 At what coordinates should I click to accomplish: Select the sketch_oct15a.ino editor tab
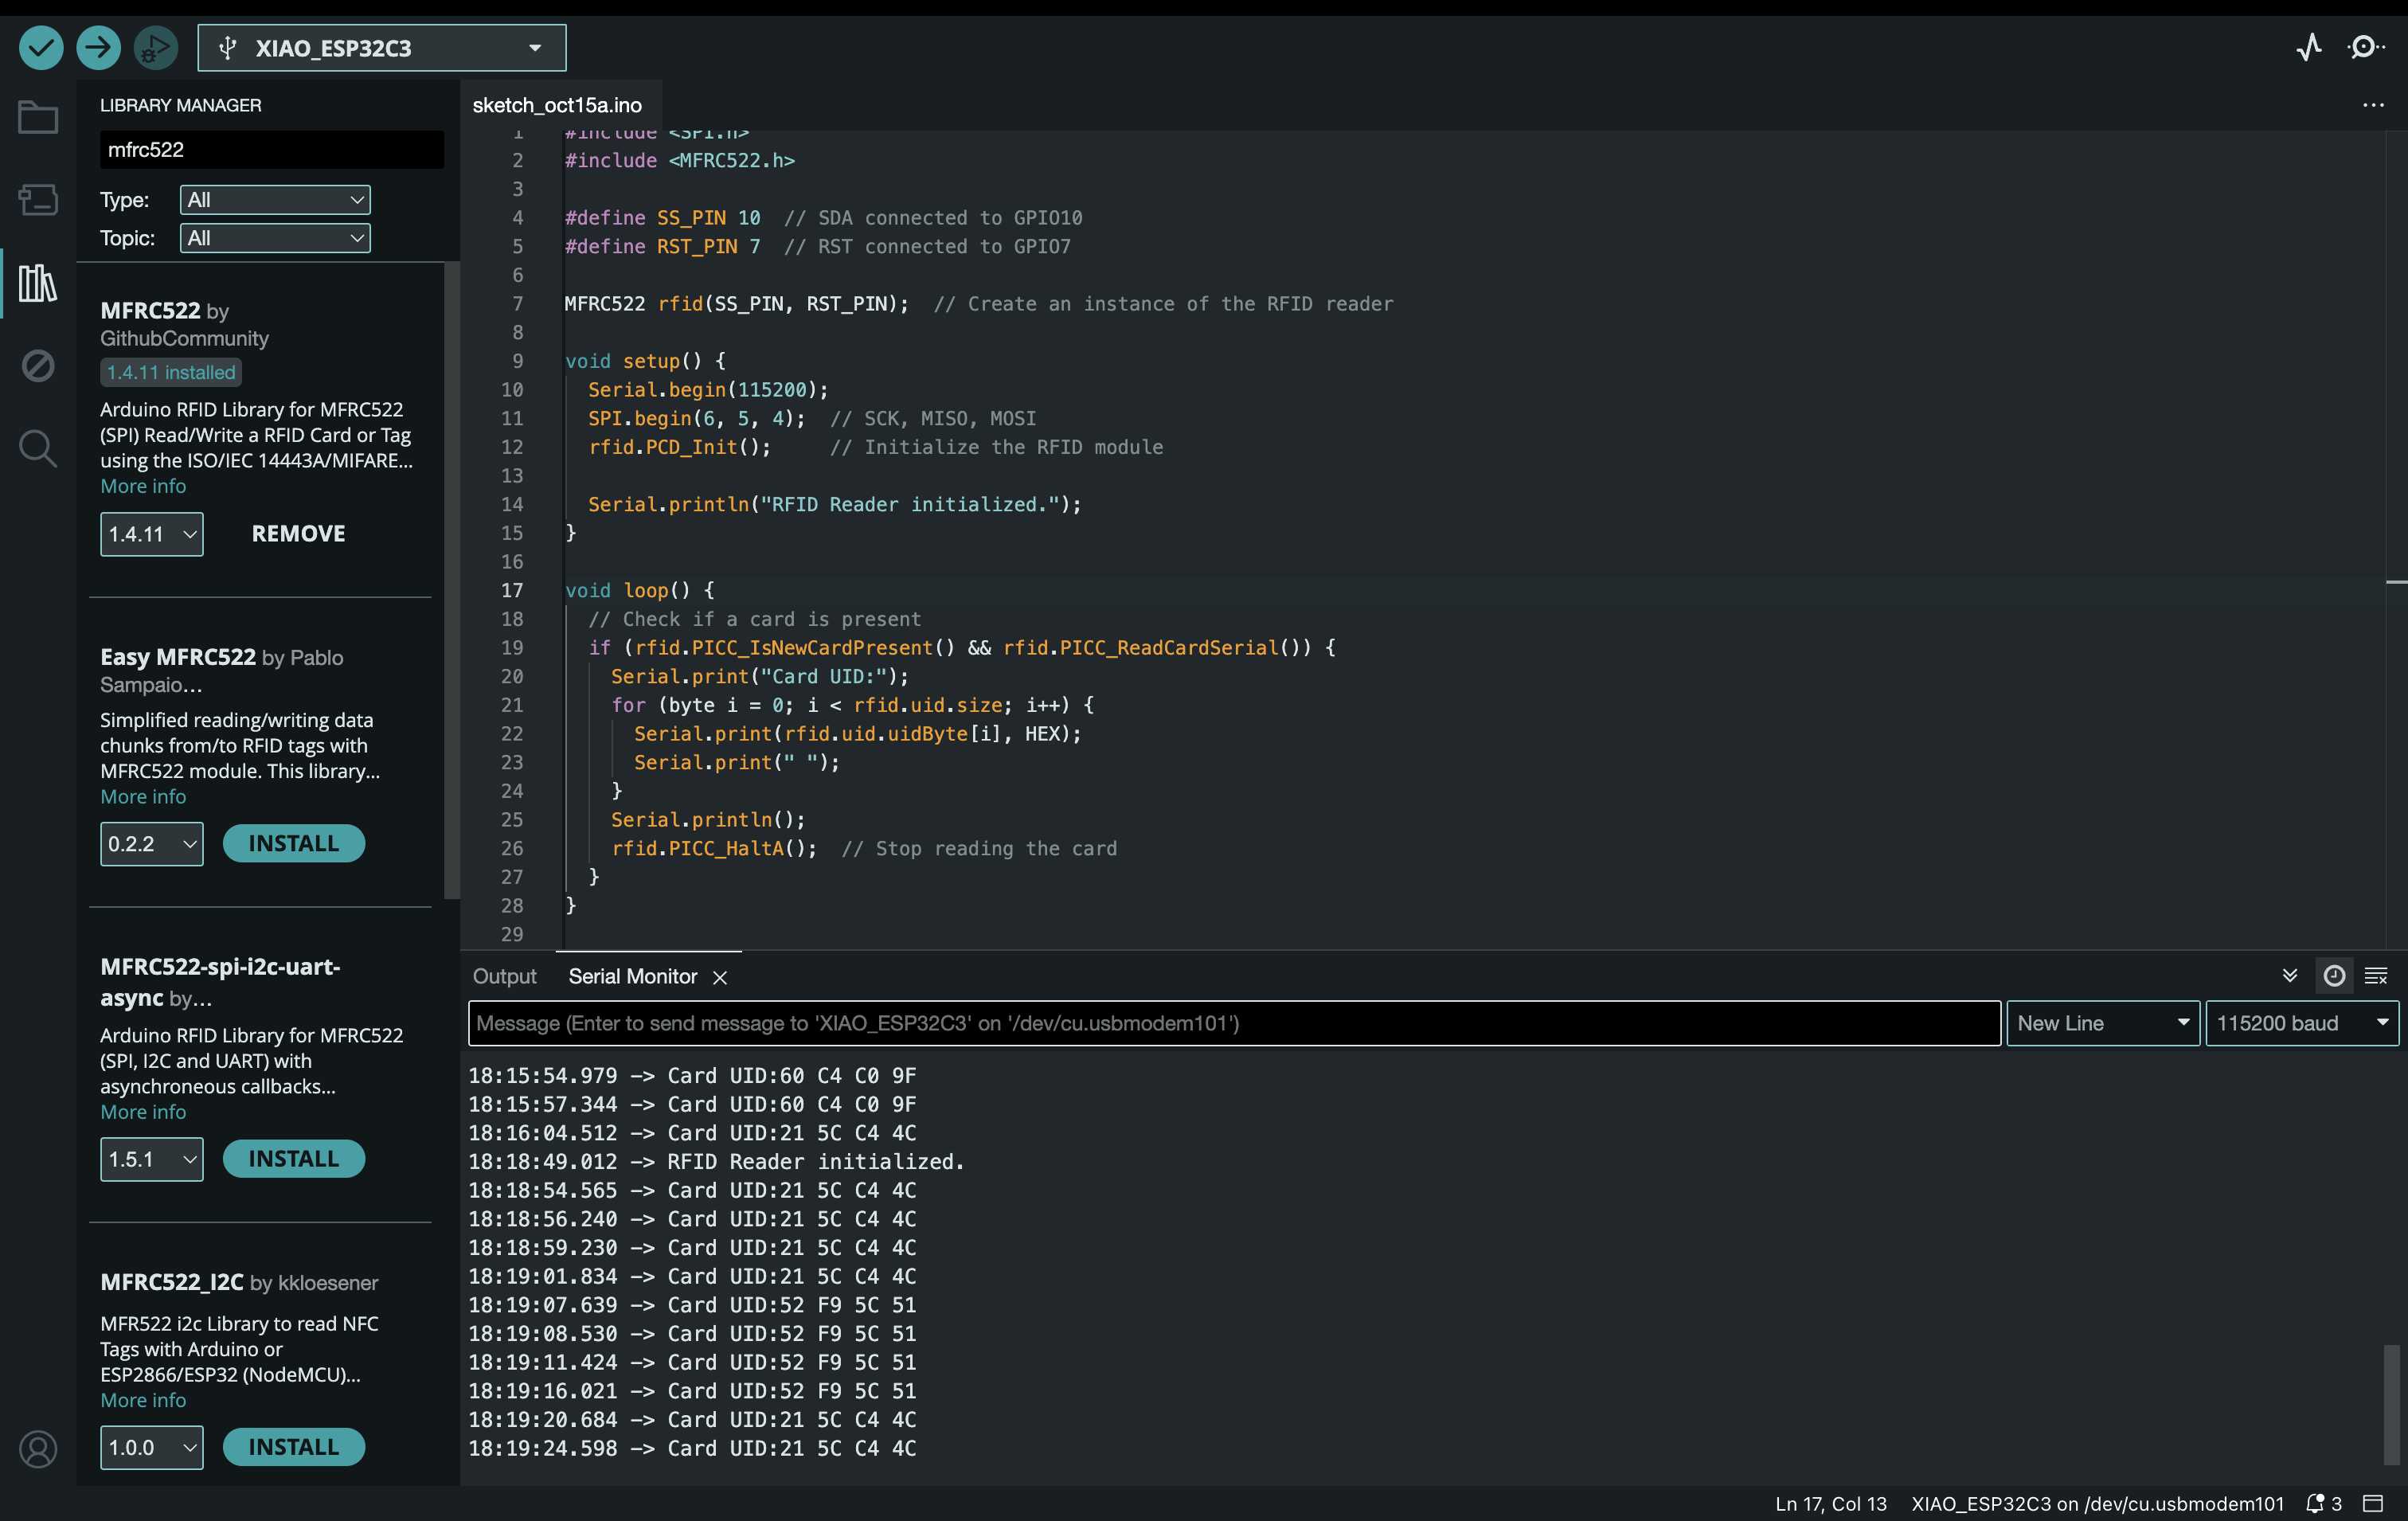(557, 105)
